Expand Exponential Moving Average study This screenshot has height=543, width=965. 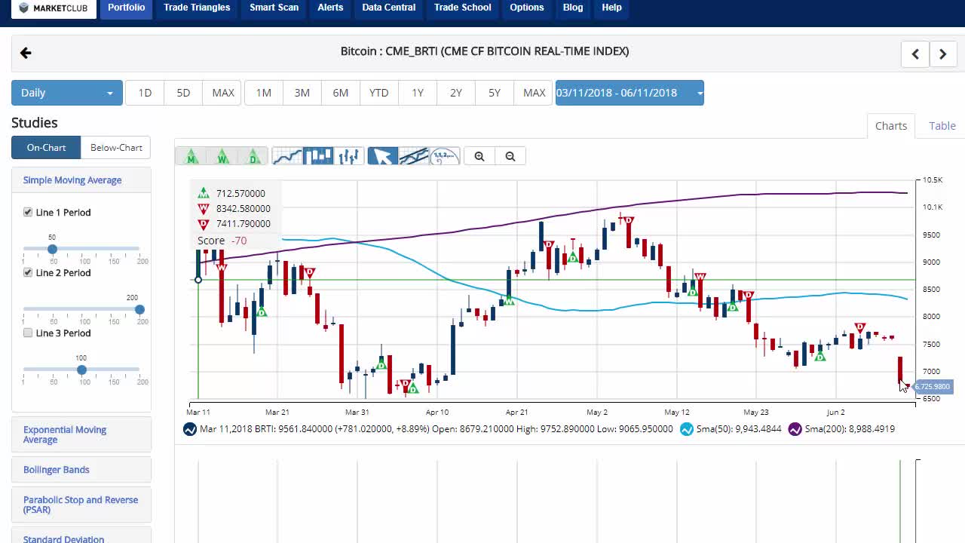(81, 434)
